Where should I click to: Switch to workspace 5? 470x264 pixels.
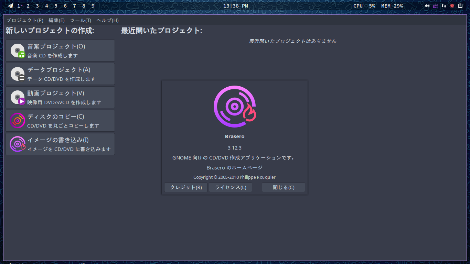(x=56, y=6)
